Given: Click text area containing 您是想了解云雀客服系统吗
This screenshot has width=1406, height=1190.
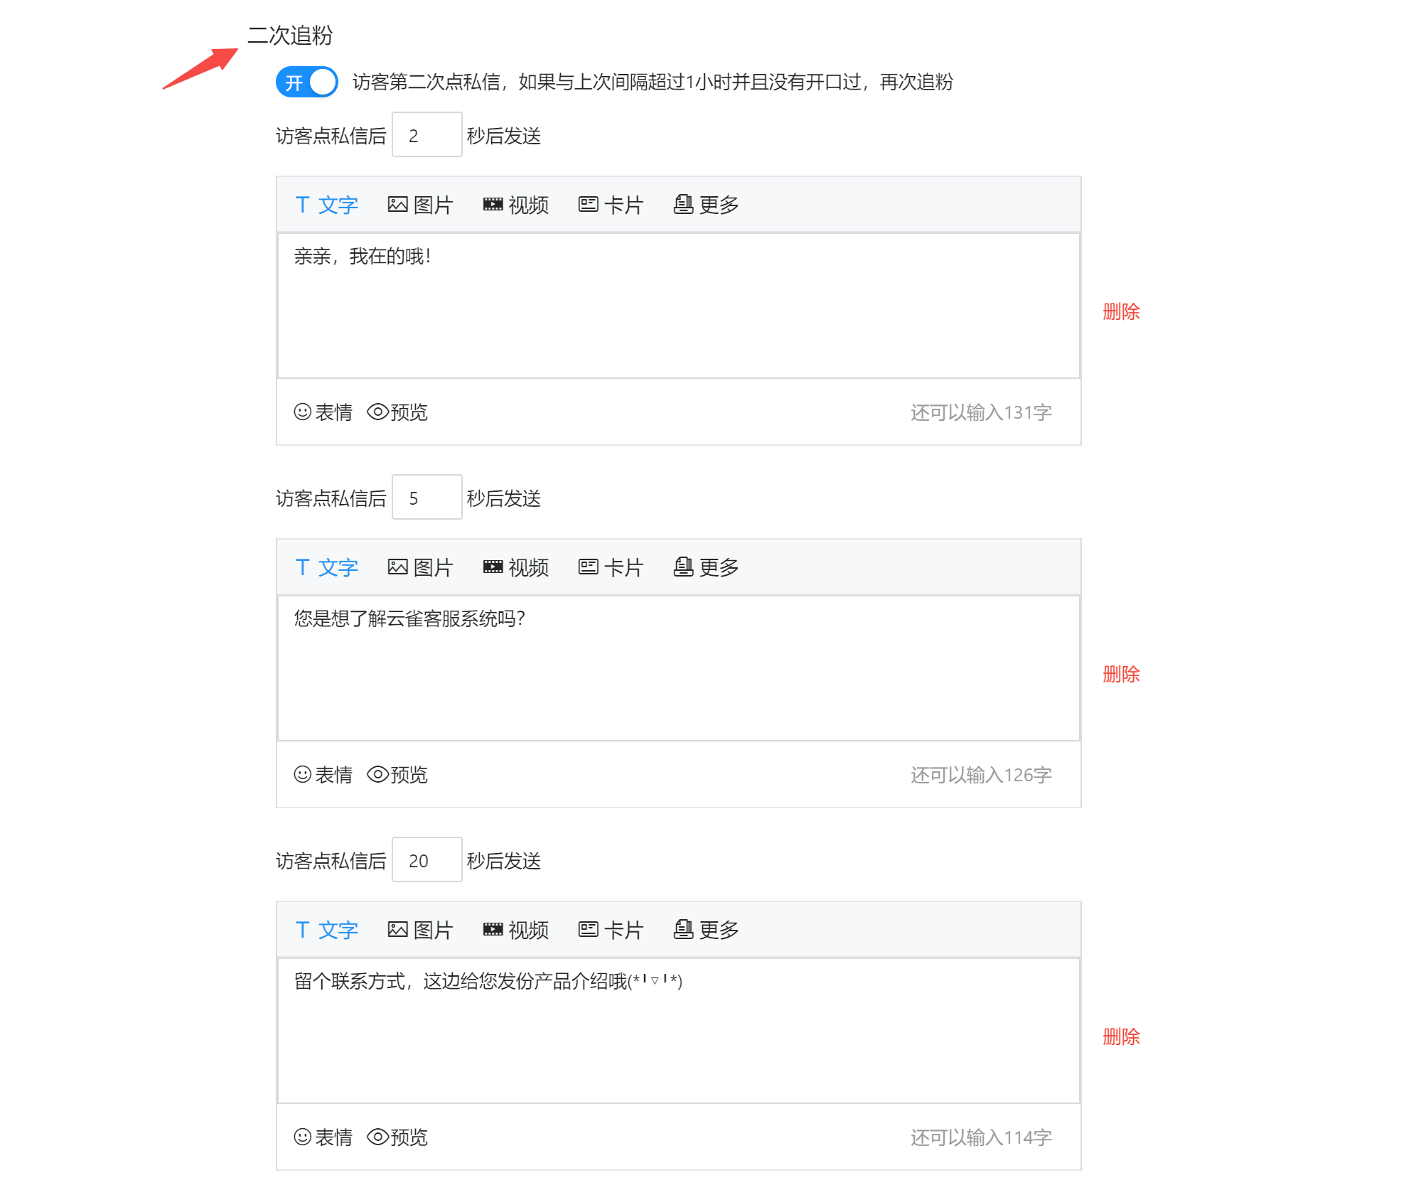Looking at the screenshot, I should tap(678, 668).
